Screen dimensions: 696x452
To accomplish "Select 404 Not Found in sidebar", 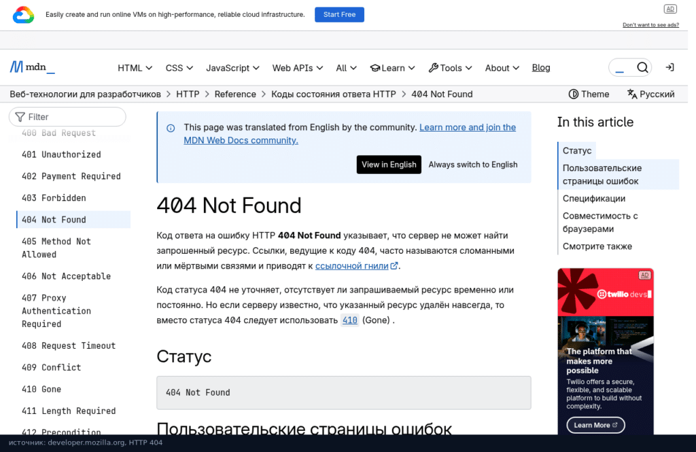I will click(73, 220).
